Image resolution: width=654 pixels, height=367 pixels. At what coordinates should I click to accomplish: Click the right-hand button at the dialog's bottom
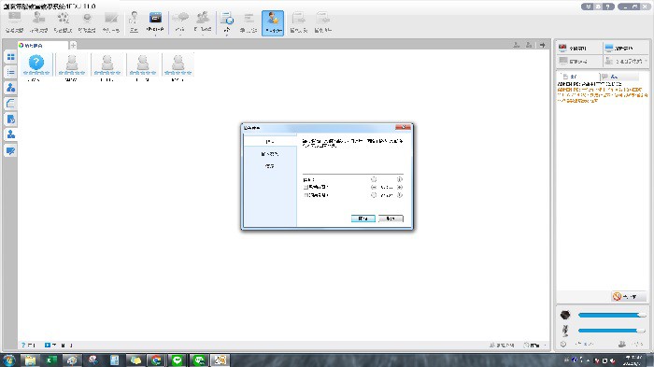point(391,219)
